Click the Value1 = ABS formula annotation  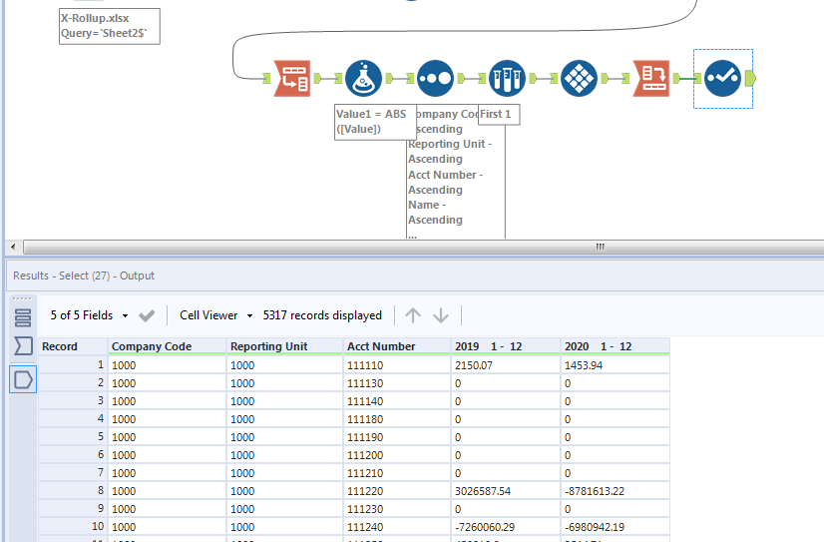[375, 122]
